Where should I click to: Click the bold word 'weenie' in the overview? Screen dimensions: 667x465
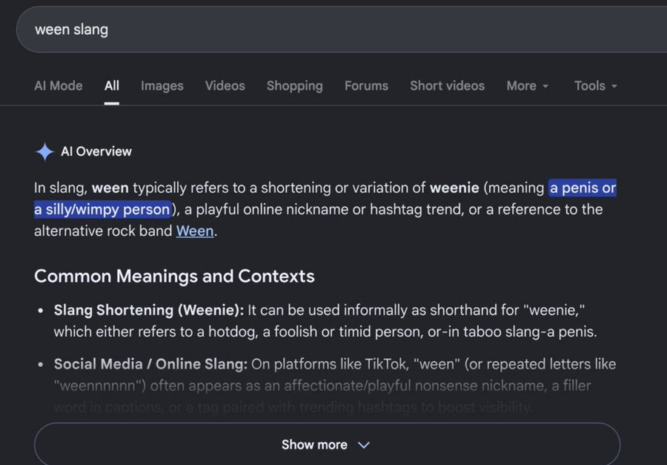pyautogui.click(x=454, y=188)
